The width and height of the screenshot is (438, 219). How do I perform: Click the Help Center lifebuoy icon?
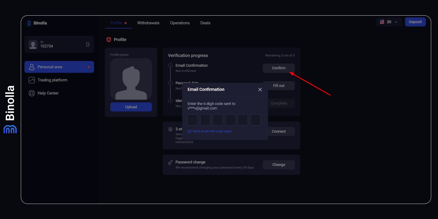pos(32,93)
